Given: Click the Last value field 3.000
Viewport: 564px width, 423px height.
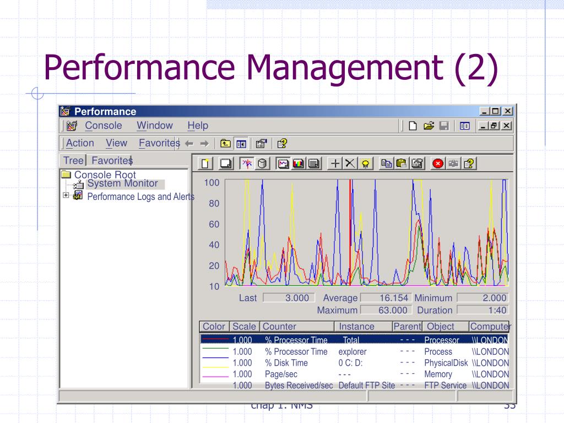Looking at the screenshot, I should coord(289,298).
